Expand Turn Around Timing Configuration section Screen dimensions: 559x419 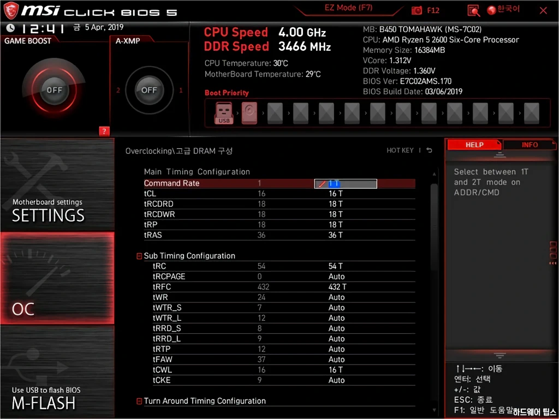pyautogui.click(x=139, y=401)
